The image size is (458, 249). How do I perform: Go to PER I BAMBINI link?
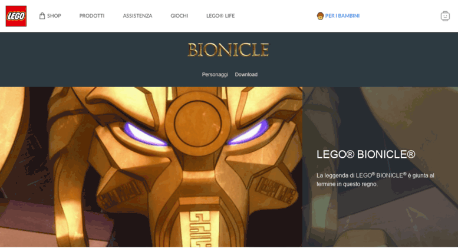point(342,16)
